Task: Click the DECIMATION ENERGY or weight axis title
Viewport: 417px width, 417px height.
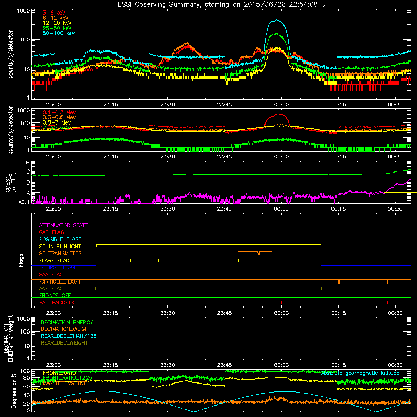Action: [8, 338]
